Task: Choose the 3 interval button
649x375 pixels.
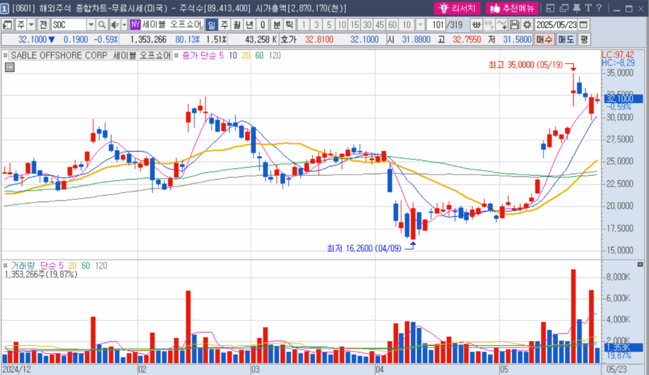Action: pyautogui.click(x=317, y=25)
